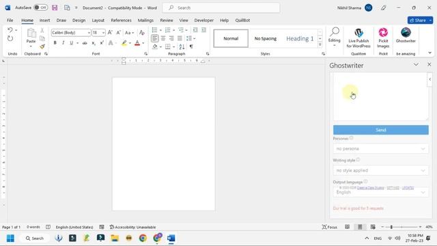437x246 pixels.
Task: Open font size dropdown
Action: [103, 33]
